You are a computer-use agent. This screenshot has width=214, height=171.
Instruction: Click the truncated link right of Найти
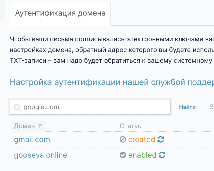[212, 107]
